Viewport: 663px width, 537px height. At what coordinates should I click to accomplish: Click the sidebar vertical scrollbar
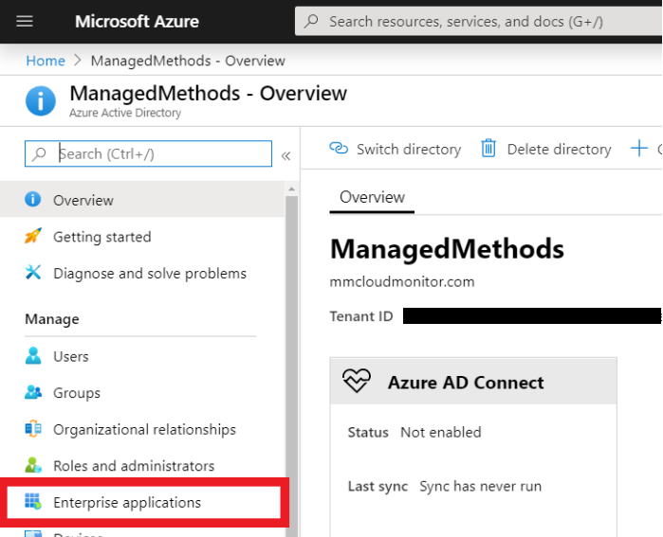pos(292,360)
